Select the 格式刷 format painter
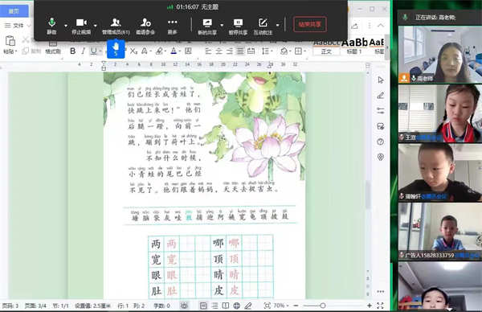Screen dimensions: 482x312 pyautogui.click(x=52, y=51)
